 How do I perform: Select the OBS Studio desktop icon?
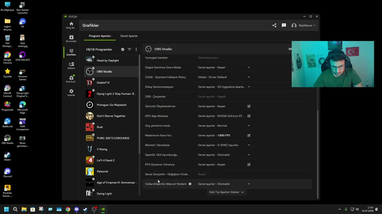pos(7,139)
